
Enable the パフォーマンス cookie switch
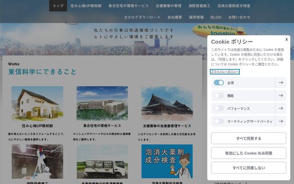point(219,109)
